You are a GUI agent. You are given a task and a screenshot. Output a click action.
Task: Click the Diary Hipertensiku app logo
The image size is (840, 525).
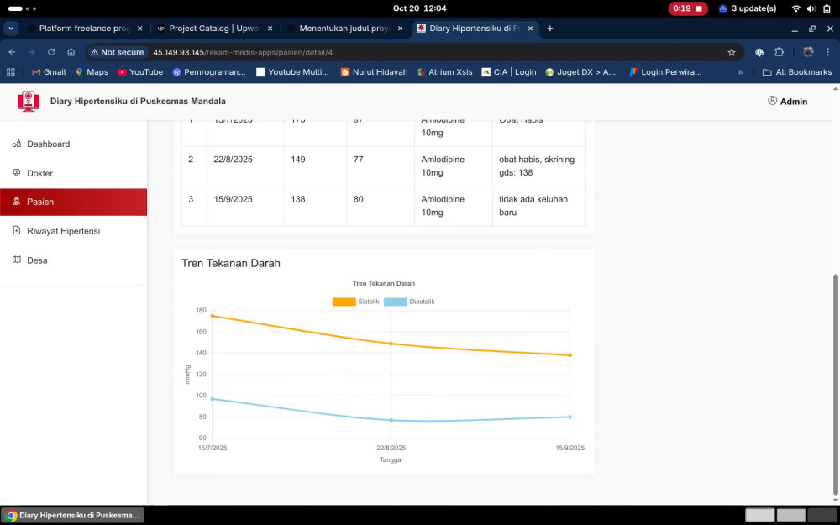29,102
